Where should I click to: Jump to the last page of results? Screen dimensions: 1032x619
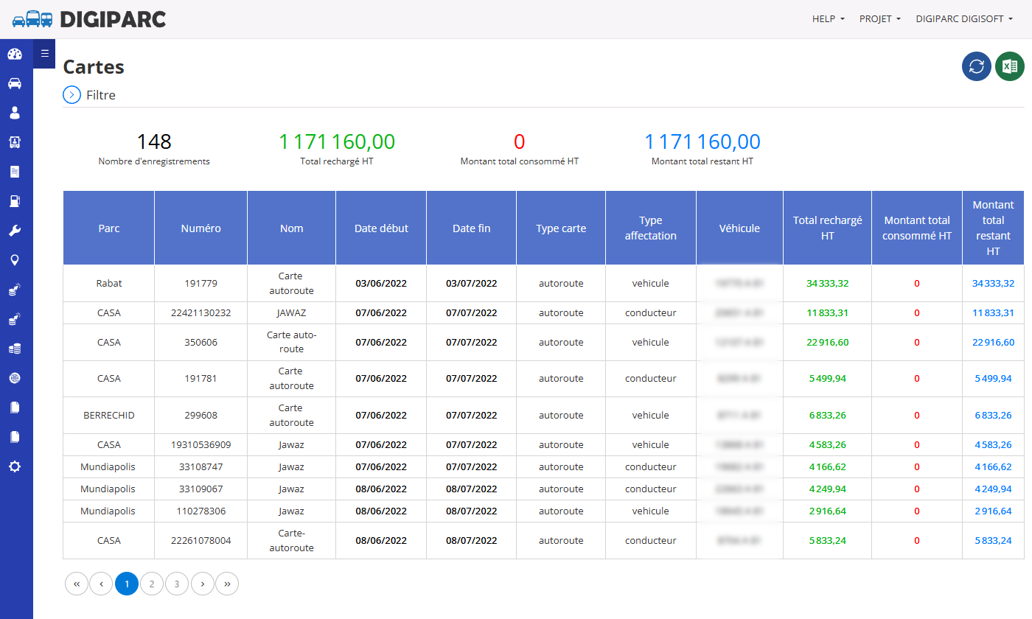[227, 584]
